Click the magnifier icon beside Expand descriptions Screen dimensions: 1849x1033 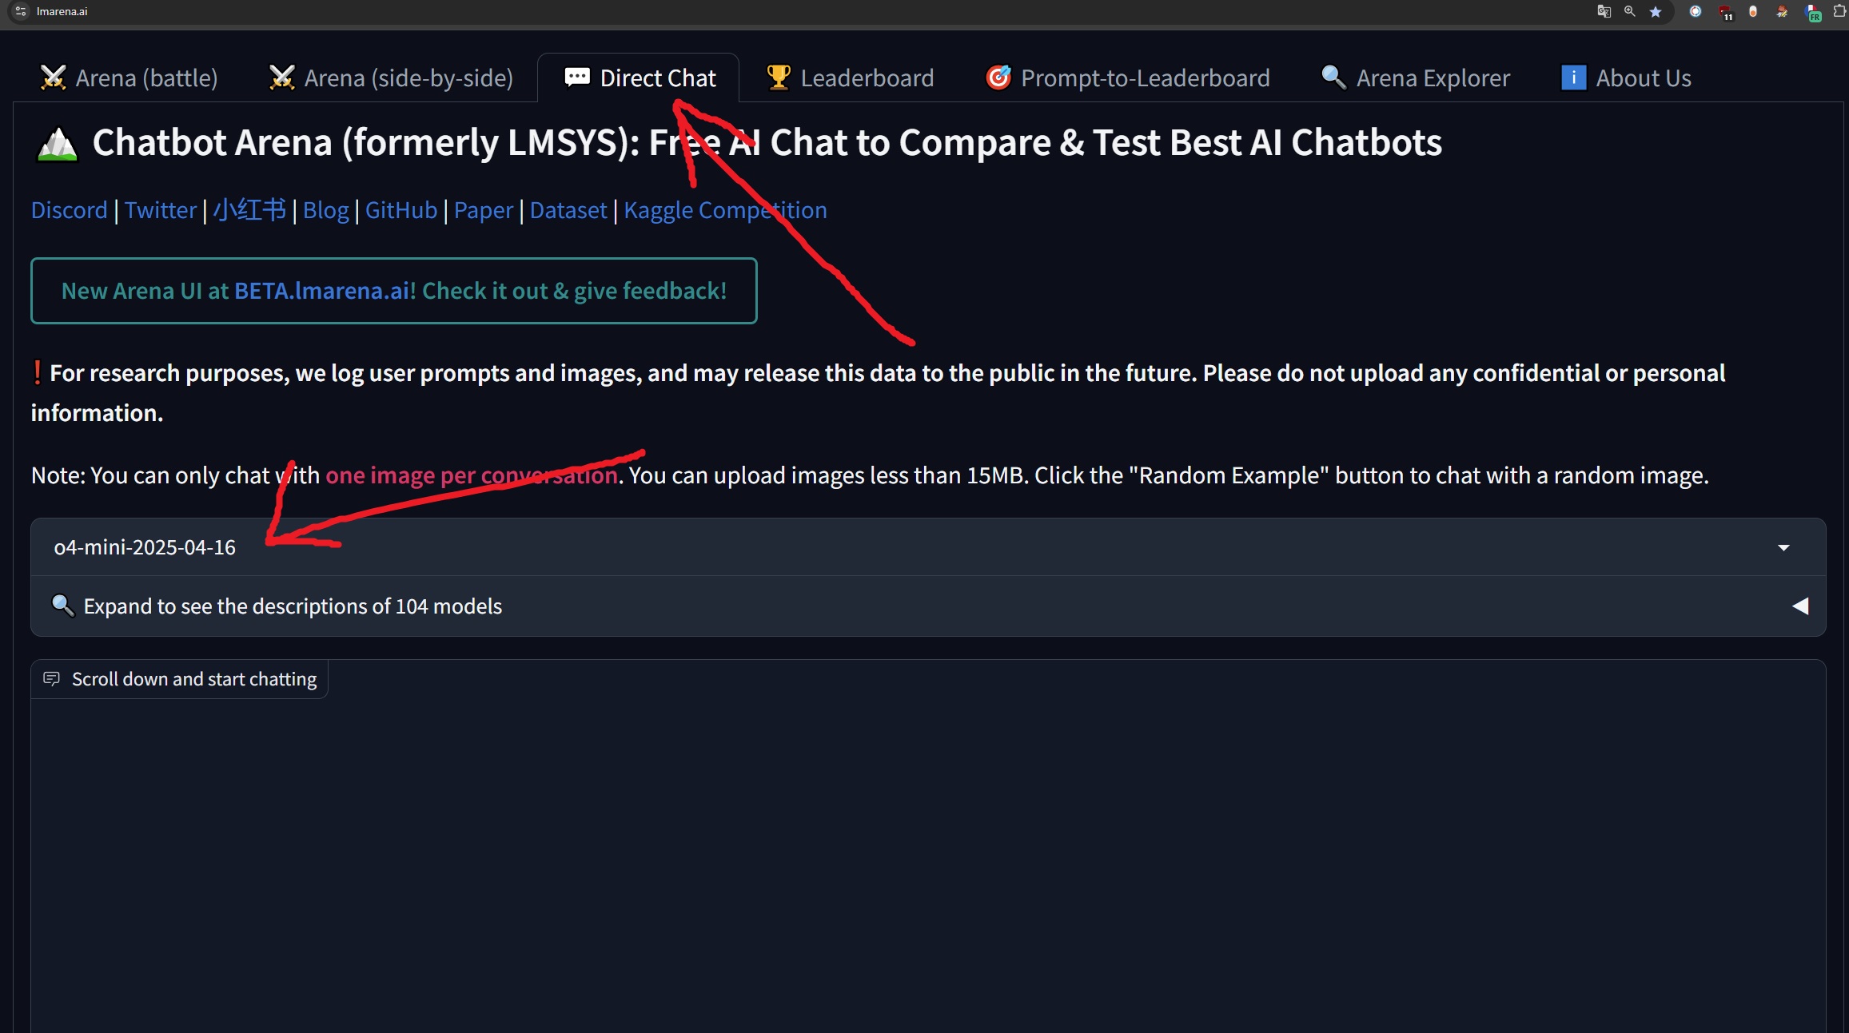click(x=63, y=606)
